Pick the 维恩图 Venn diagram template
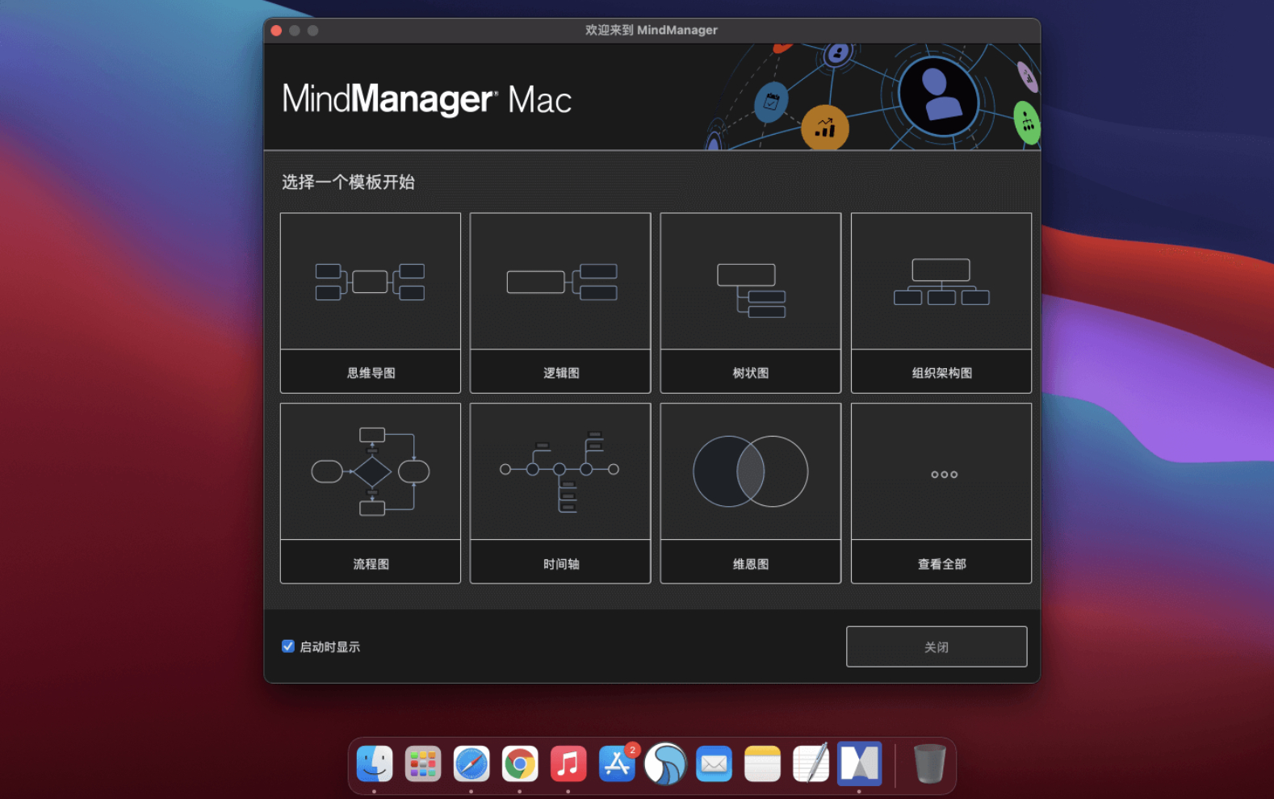The height and width of the screenshot is (799, 1274). tap(751, 493)
